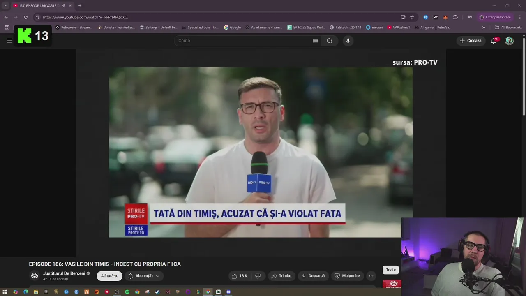Viewport: 526px width, 296px height.
Task: Click the Mulțumire thanks button
Action: pos(347,276)
